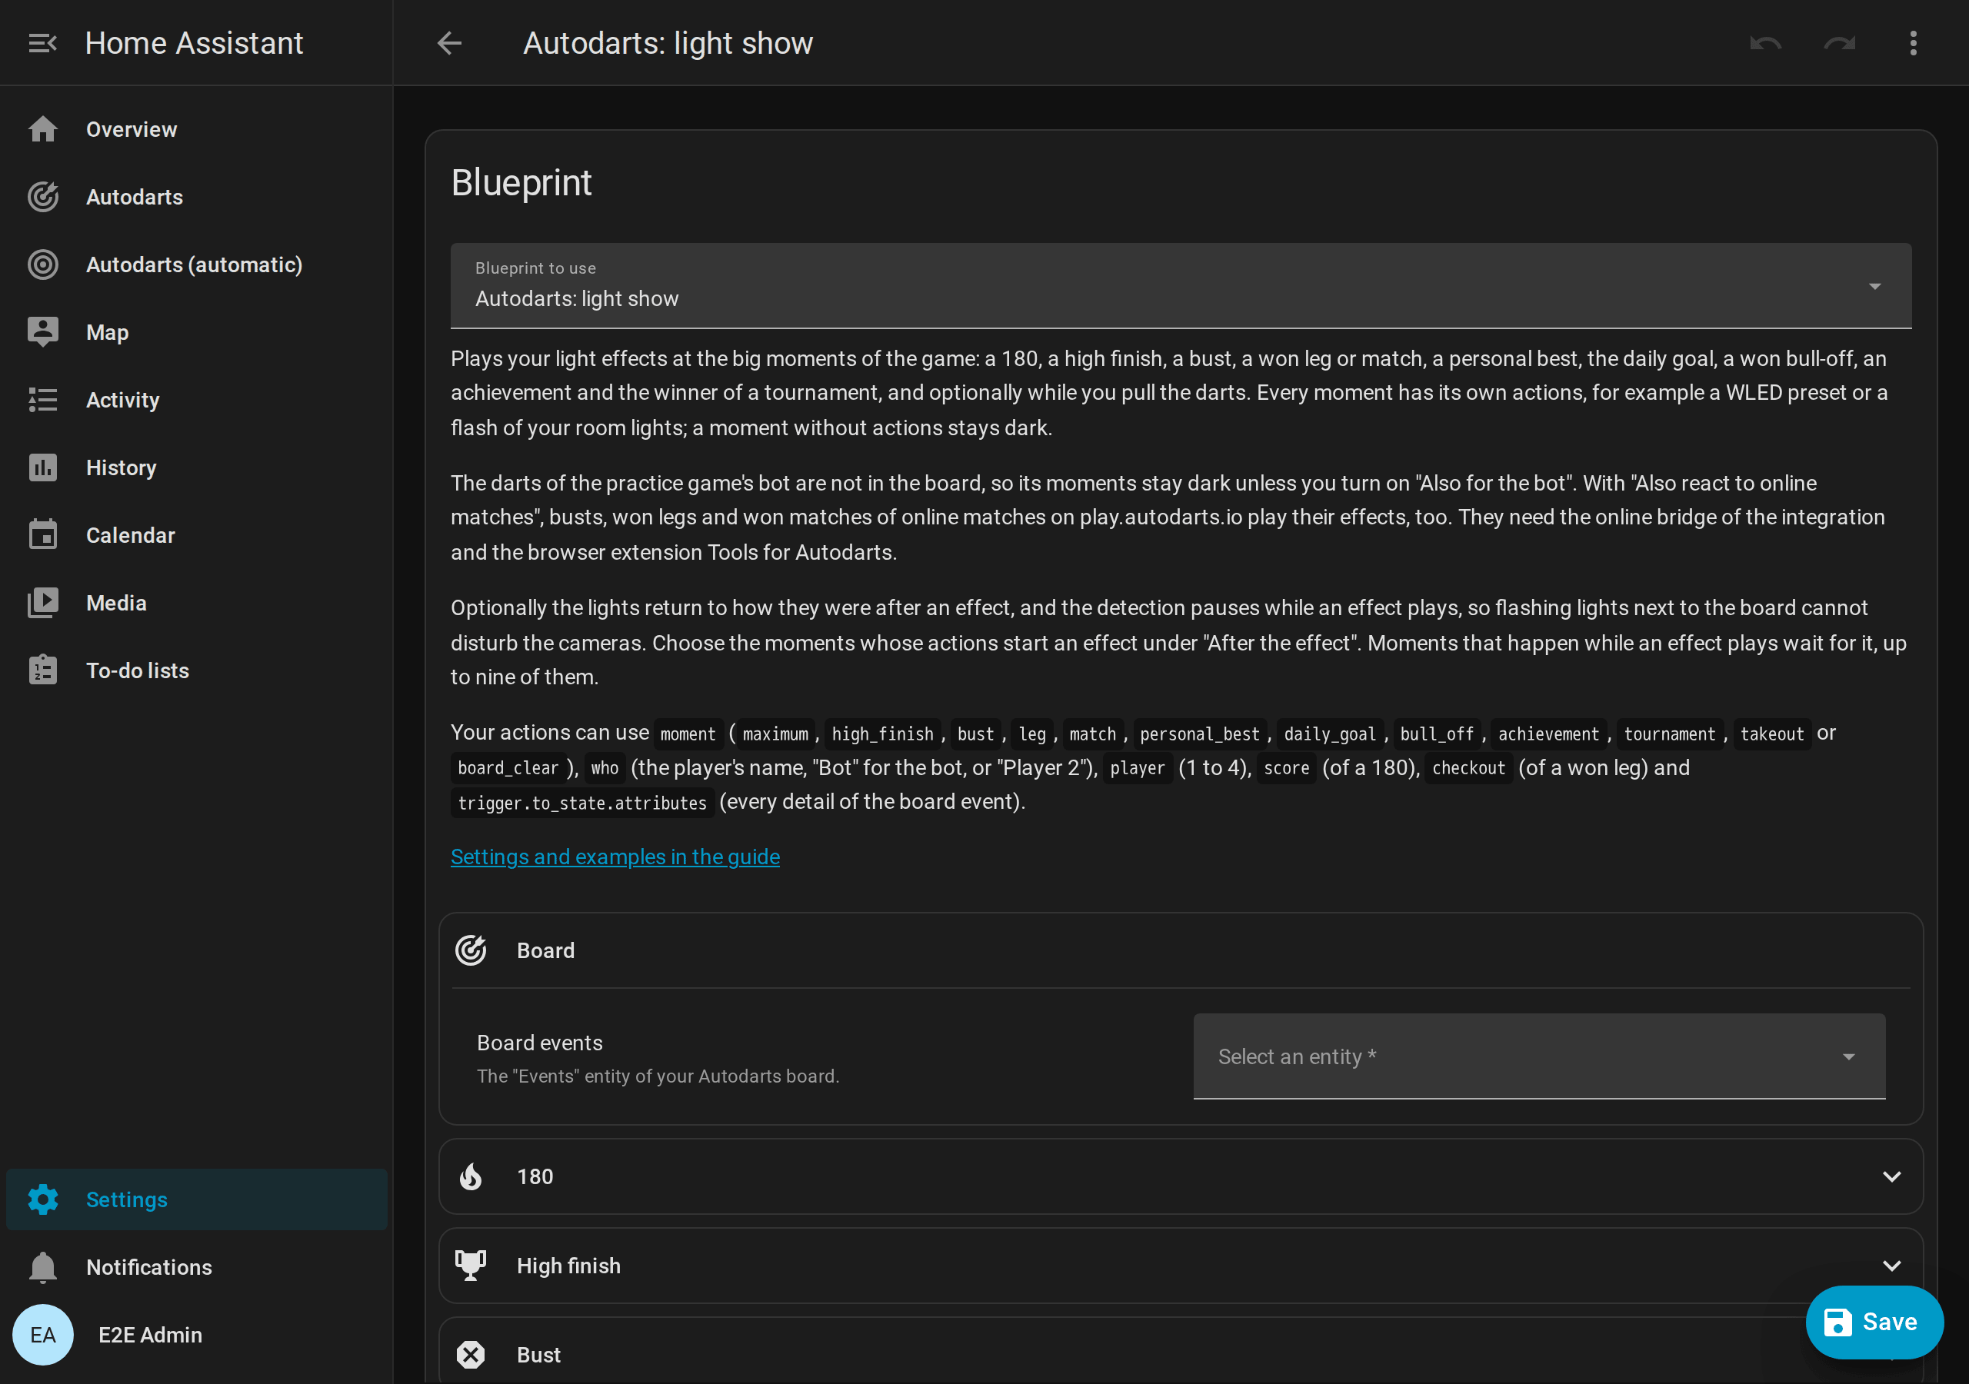
Task: Click the Calendar icon in sidebar
Action: click(43, 535)
